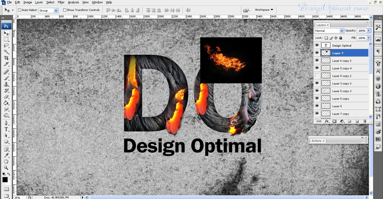This screenshot has width=383, height=199.
Task: Swap foreground and background colors
Action: (x=9, y=174)
